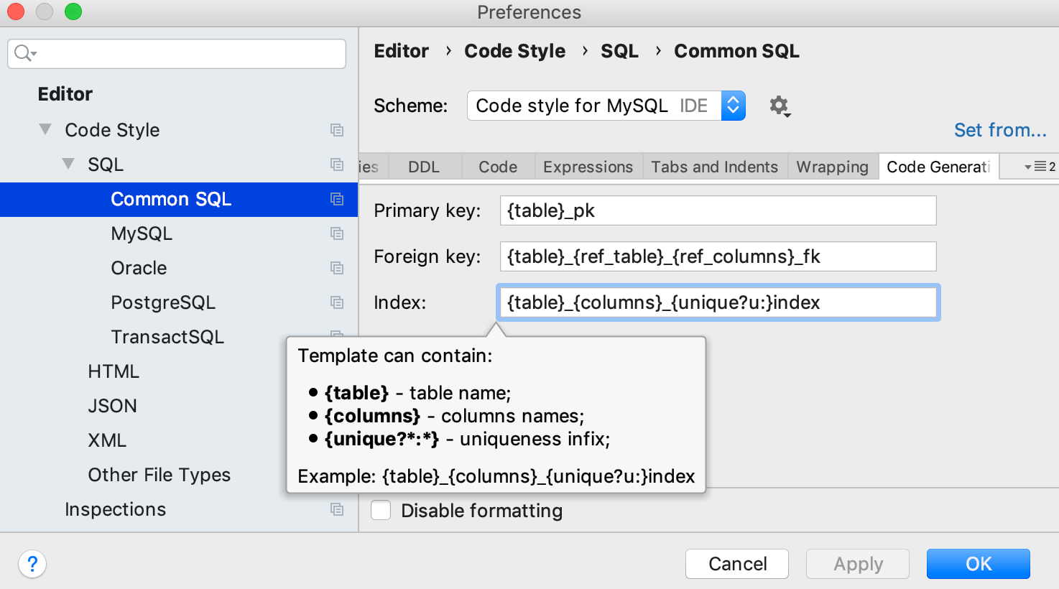
Task: Open the Tabs and Indents tab
Action: 714,166
